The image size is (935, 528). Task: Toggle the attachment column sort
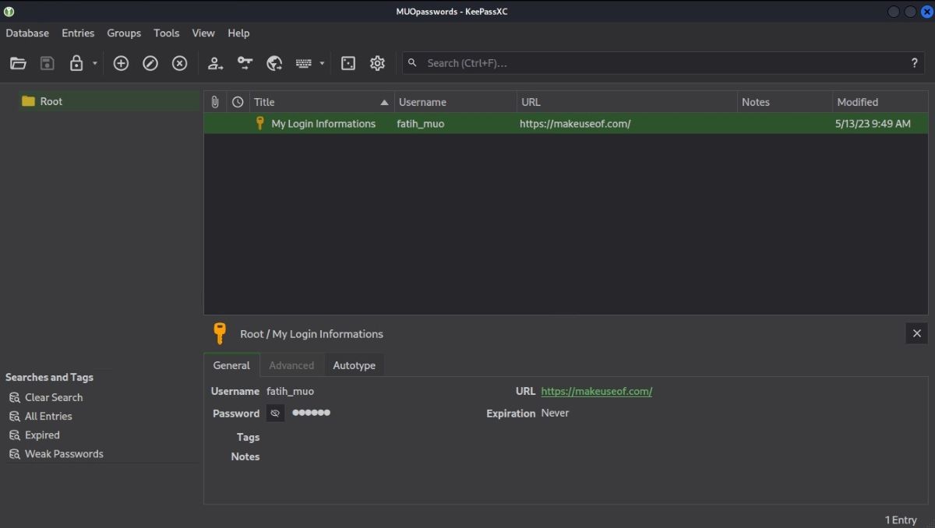215,101
